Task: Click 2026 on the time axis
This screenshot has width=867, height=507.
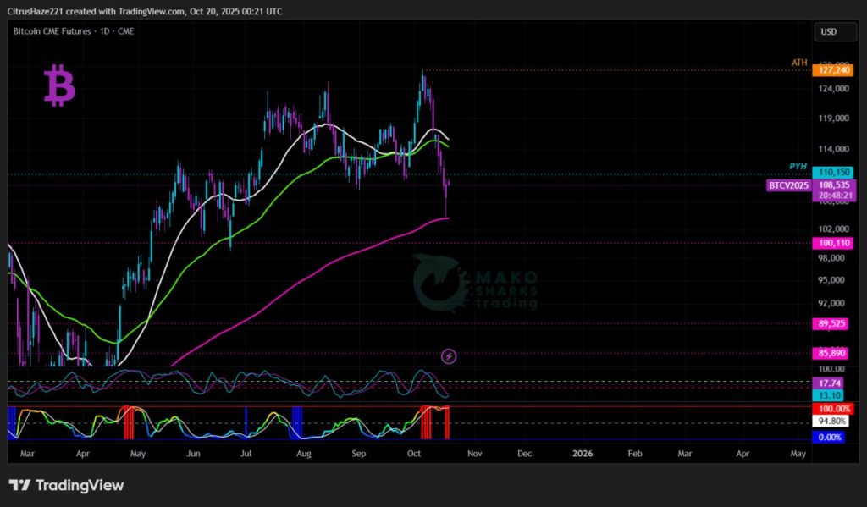Action: click(583, 454)
